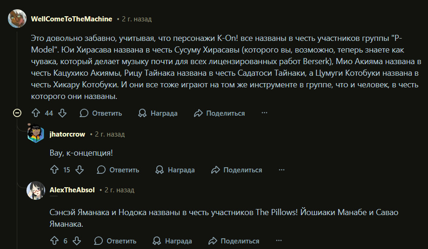This screenshot has height=249, width=428.
Task: Share the WellComeToTheMachine comment
Action: (x=220, y=113)
